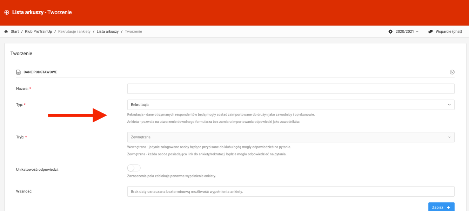Open the 2020/2021 season dropdown
Viewport: 469px width, 211px height.
407,31
